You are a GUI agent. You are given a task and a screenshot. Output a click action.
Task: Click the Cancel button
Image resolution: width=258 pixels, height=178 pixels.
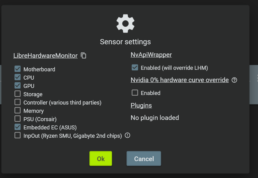[144, 159]
